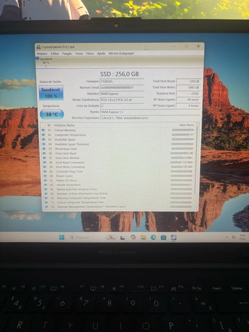Select the Data Units Written attribute text
Image resolution: width=249 pixels, height=332 pixels.
pos(67,158)
